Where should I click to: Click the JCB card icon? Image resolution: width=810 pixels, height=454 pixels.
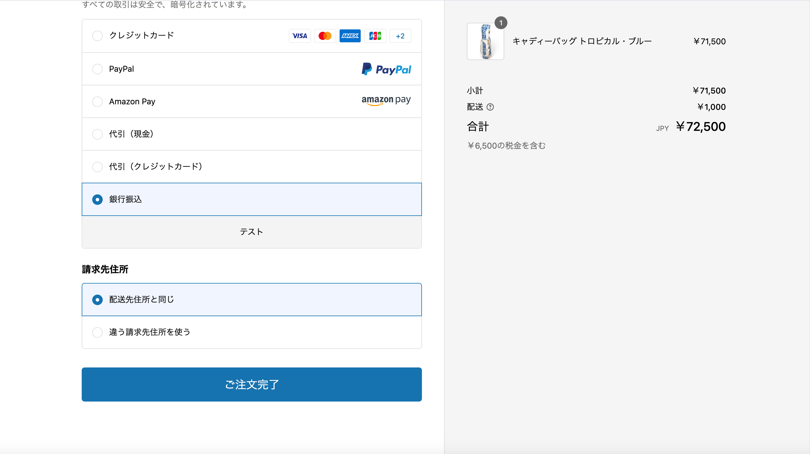coord(375,36)
